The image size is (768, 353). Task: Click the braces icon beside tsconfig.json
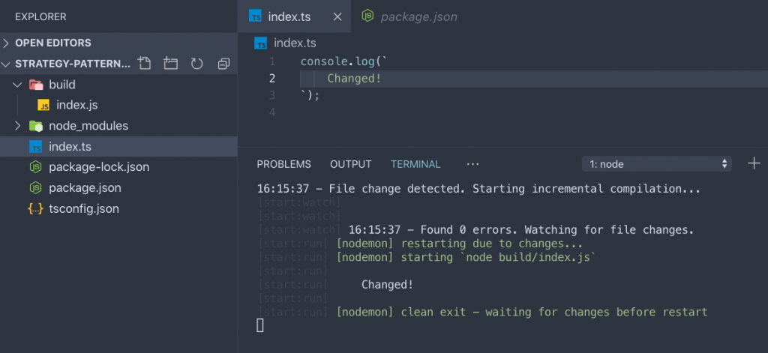pyautogui.click(x=36, y=208)
